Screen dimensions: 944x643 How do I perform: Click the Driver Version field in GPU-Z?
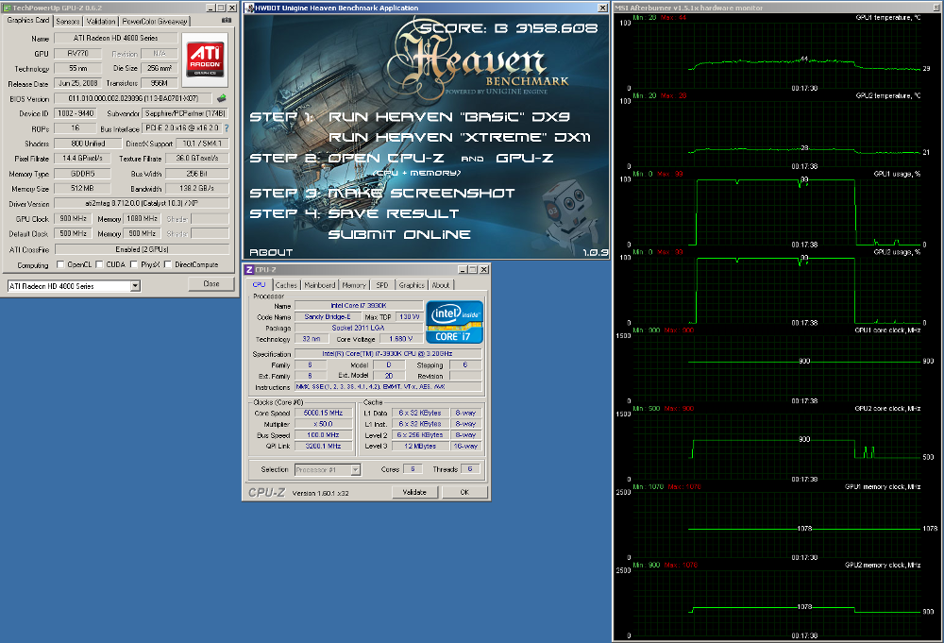pos(142,204)
